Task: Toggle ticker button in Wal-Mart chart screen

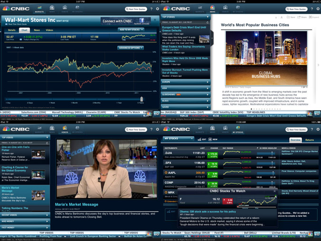Action: [x=157, y=113]
